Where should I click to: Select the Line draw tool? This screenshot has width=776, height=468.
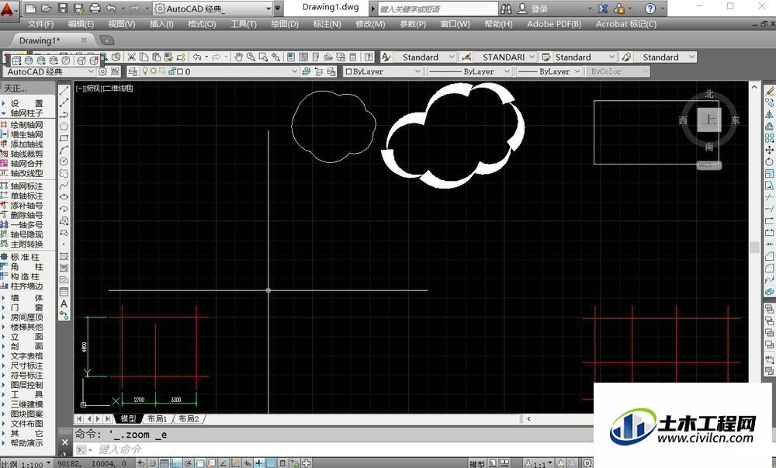click(64, 91)
